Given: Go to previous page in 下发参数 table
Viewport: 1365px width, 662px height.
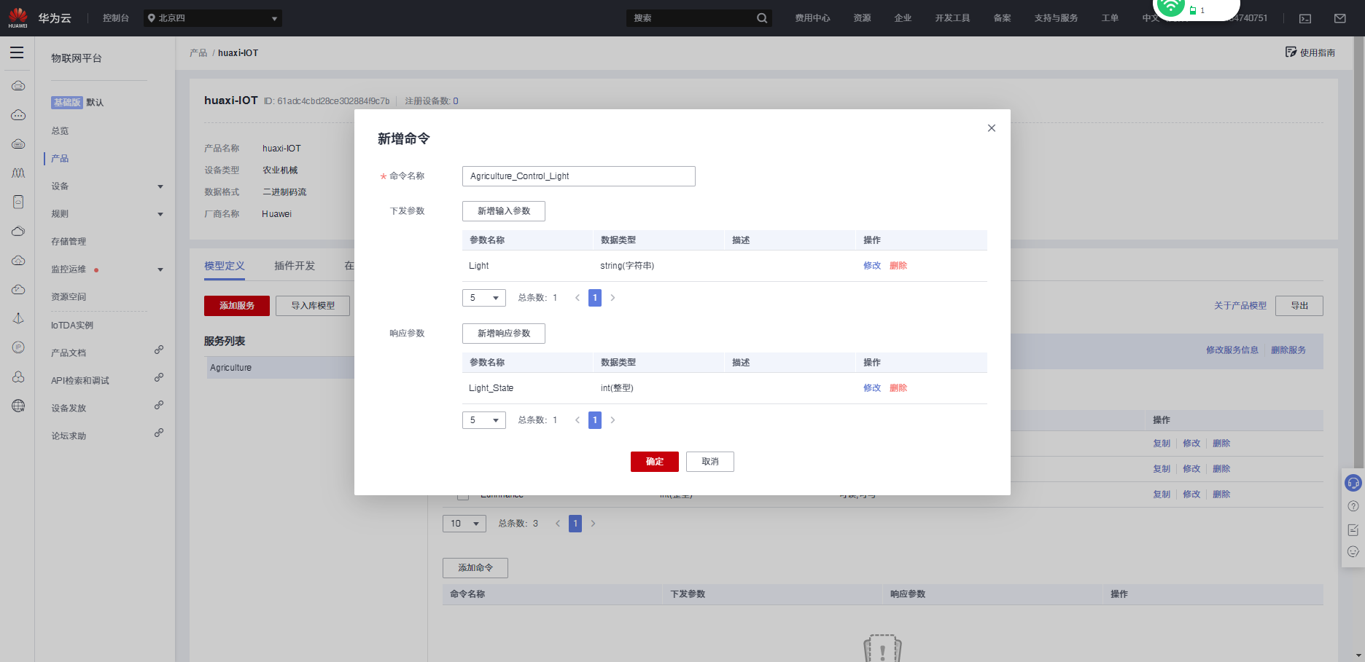Looking at the screenshot, I should tap(577, 298).
